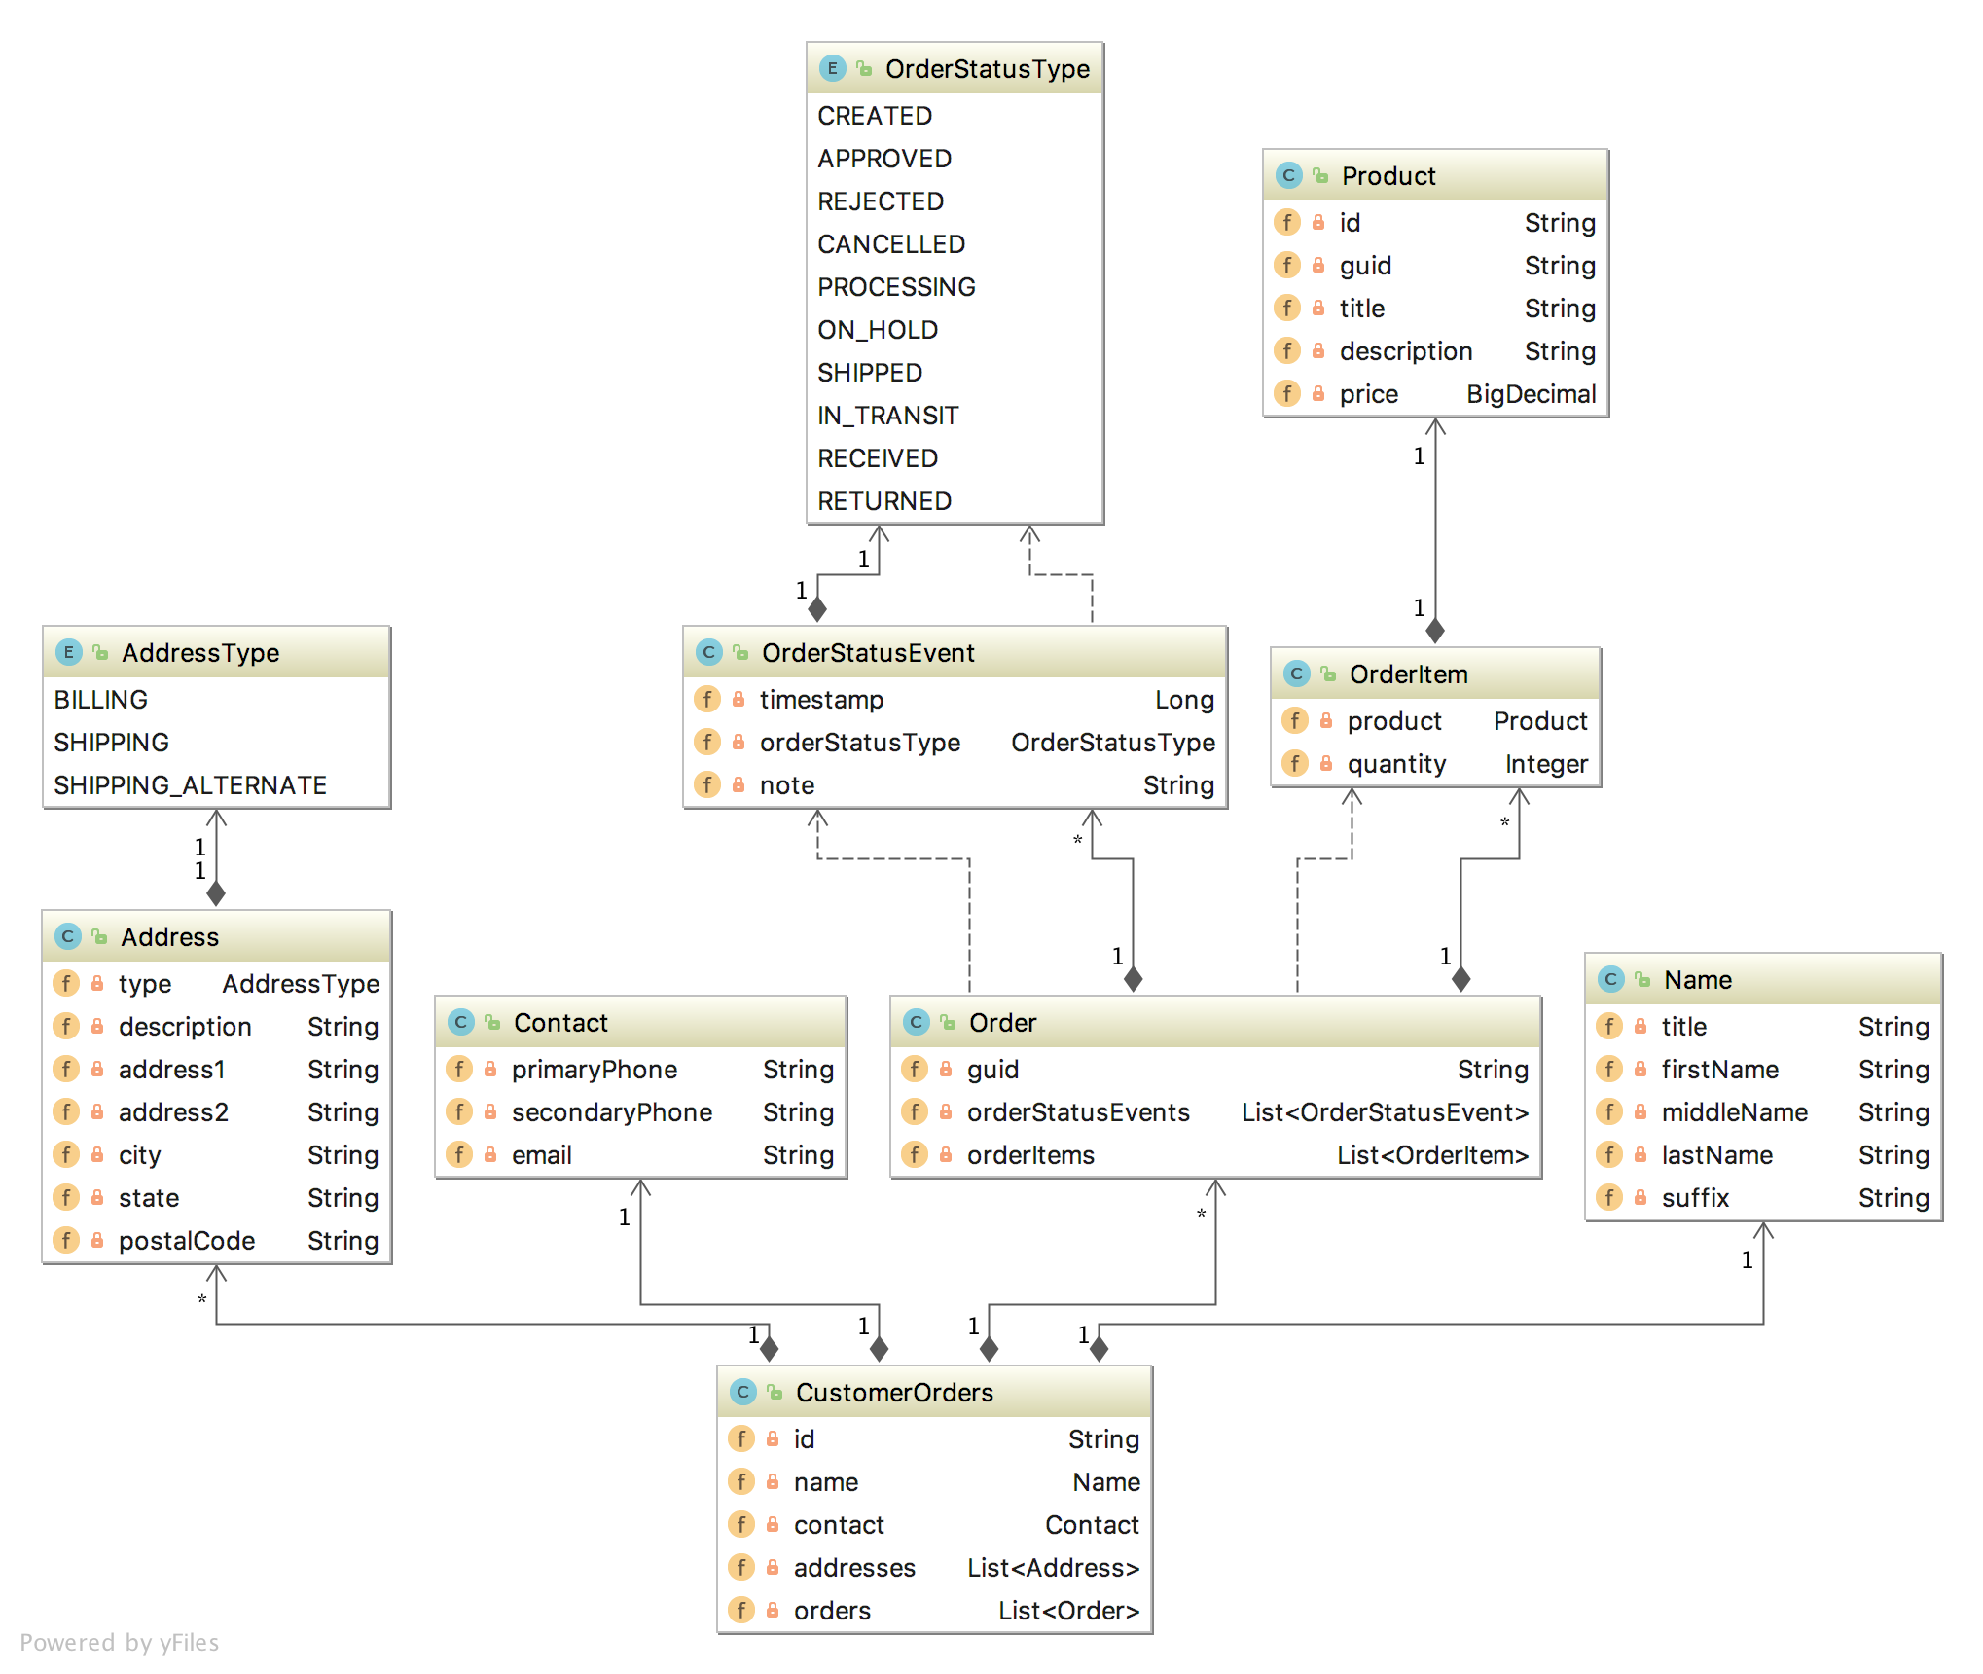
Task: Click the field icon beside postalCode
Action: 66,1240
